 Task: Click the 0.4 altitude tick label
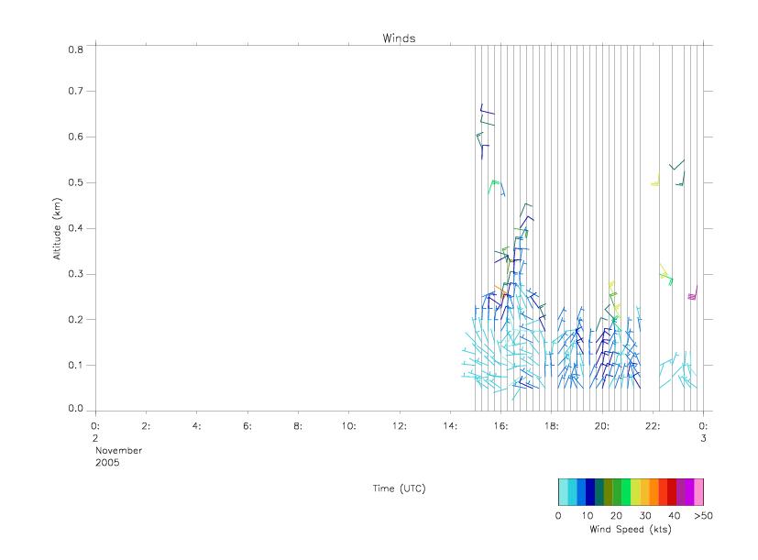(x=75, y=228)
